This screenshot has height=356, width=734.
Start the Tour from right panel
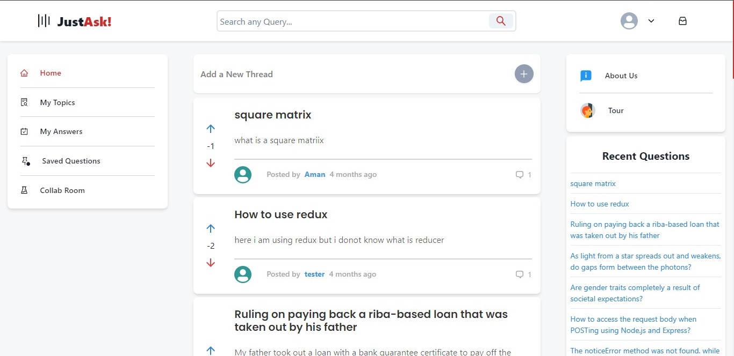pos(616,110)
